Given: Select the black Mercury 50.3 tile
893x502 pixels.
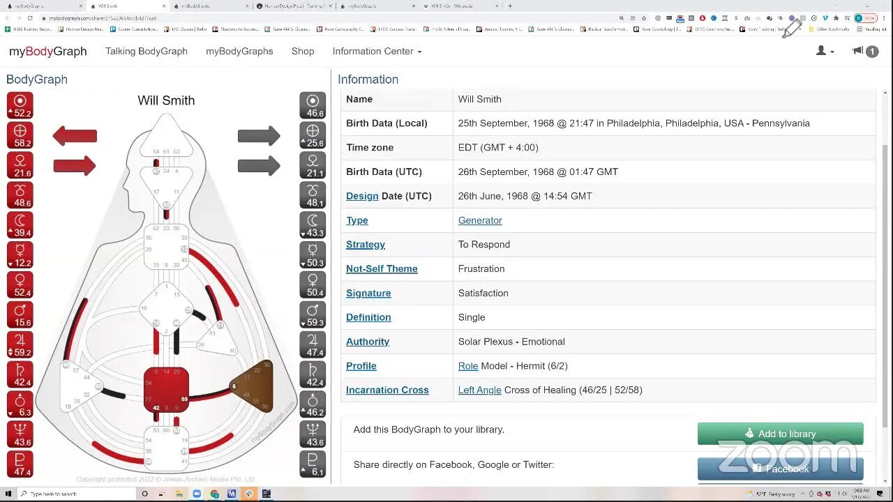Looking at the screenshot, I should point(313,255).
